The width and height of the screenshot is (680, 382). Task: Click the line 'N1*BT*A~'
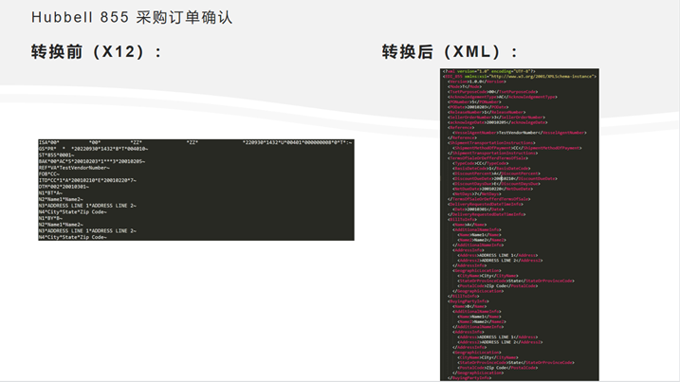pos(50,193)
